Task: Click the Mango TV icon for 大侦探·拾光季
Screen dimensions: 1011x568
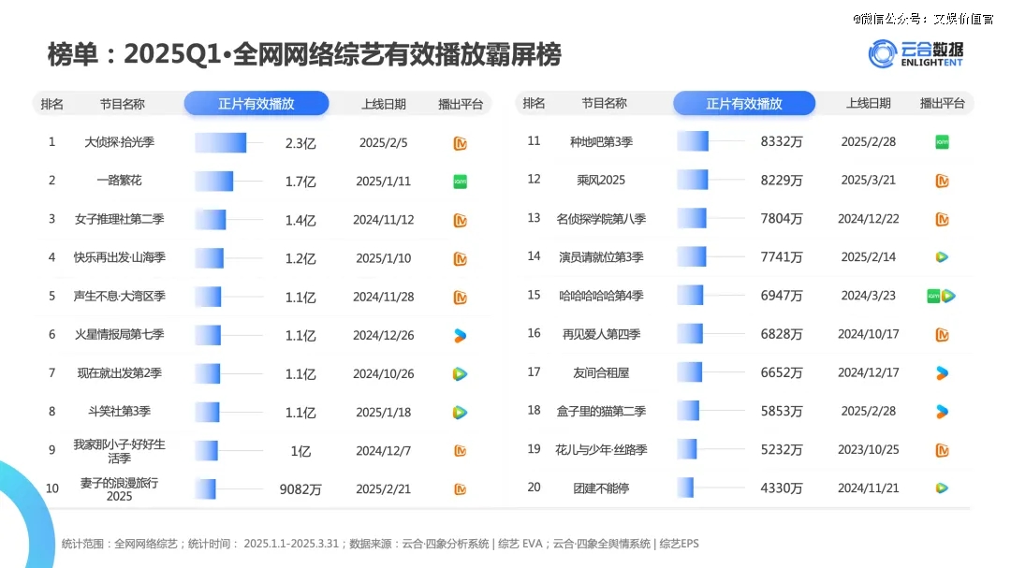Action: point(460,143)
